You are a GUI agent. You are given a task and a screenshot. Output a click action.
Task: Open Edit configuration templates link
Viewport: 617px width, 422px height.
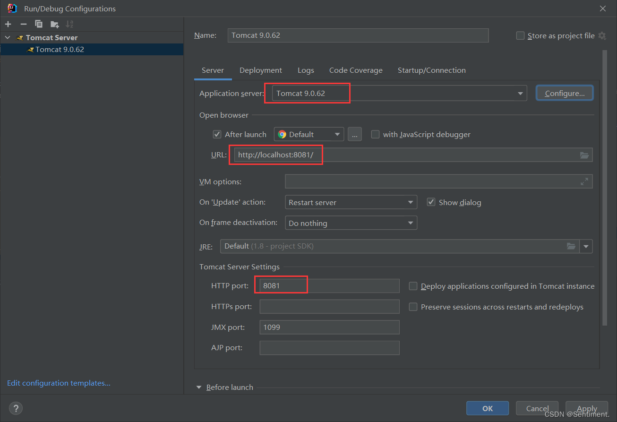pyautogui.click(x=59, y=383)
